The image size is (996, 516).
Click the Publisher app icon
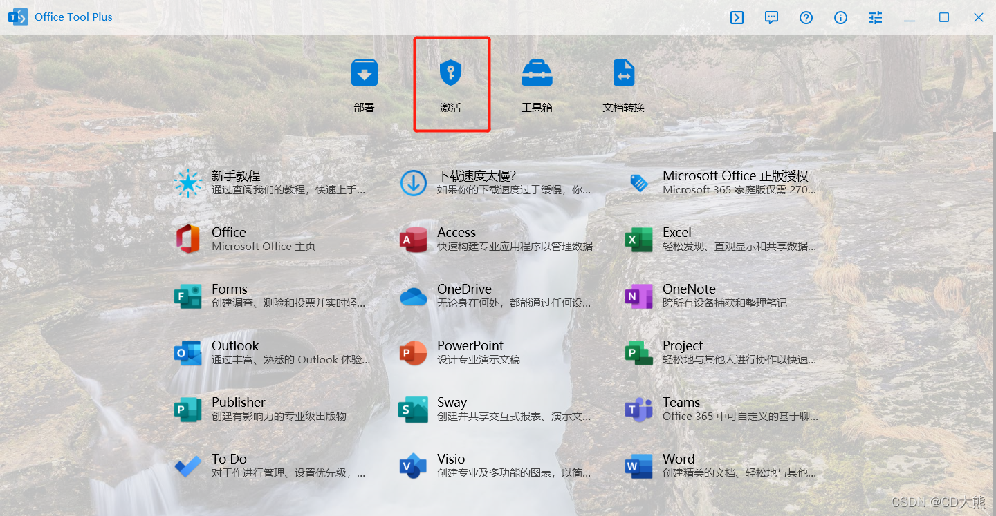pos(187,410)
